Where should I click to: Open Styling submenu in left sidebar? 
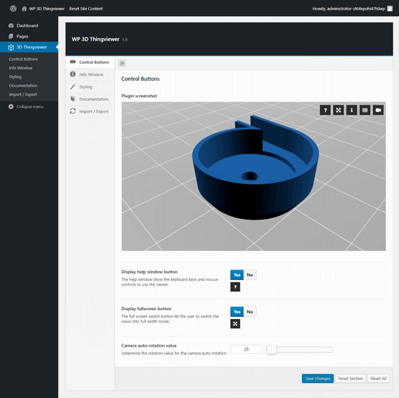(15, 77)
